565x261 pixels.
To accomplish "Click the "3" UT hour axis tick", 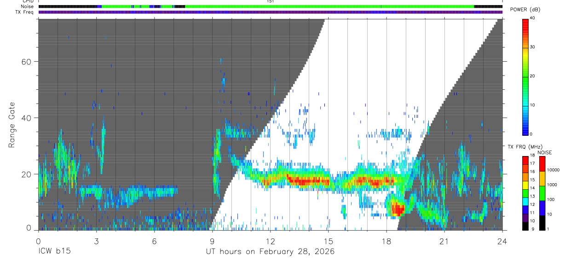I will coord(96,241).
